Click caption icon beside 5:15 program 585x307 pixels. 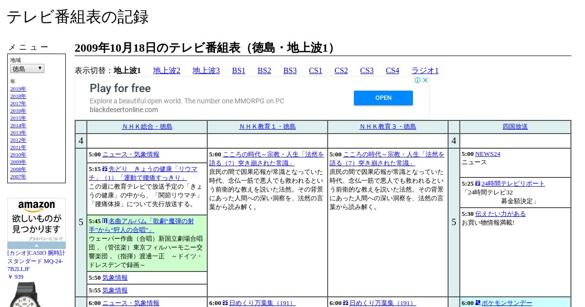105,169
